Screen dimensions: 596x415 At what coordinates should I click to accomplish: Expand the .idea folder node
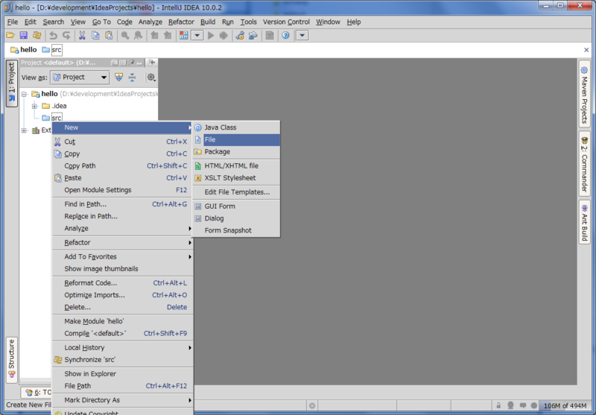tap(34, 106)
